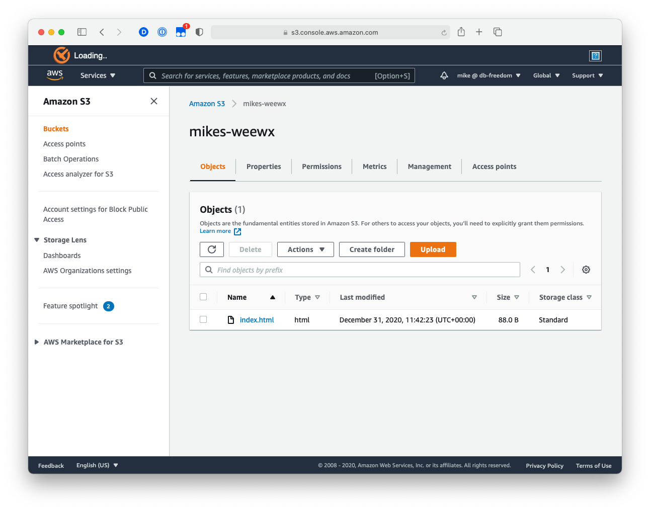The width and height of the screenshot is (650, 511).
Task: Open the Learn more external link icon
Action: coord(237,232)
